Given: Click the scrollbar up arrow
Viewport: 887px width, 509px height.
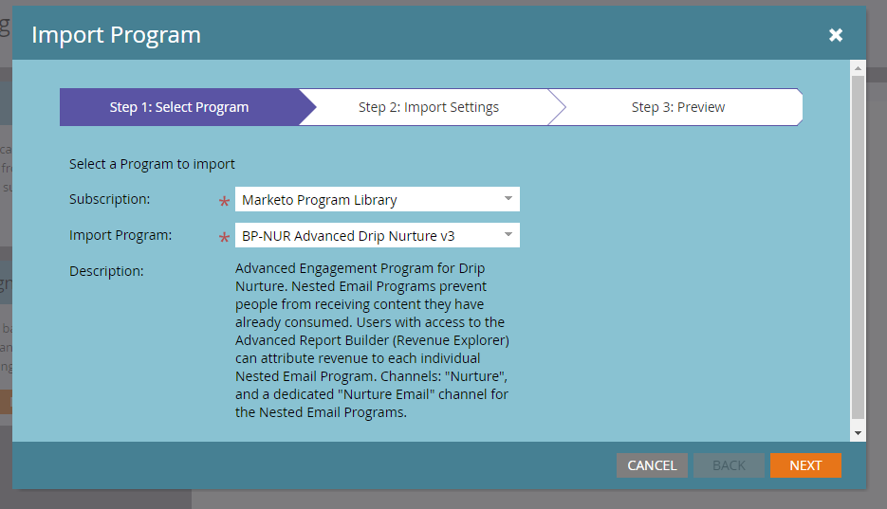Looking at the screenshot, I should pyautogui.click(x=858, y=69).
